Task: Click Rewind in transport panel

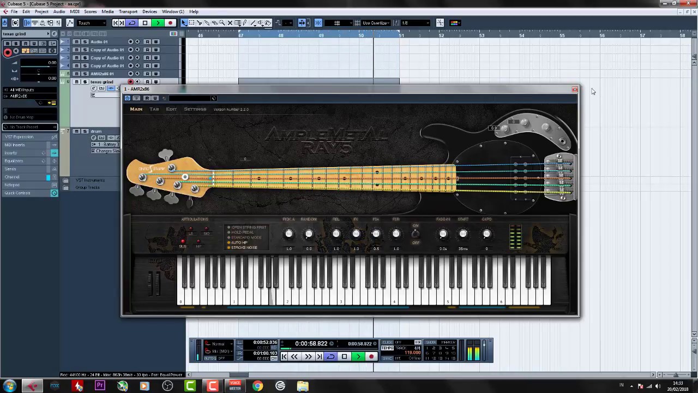Action: 294,356
